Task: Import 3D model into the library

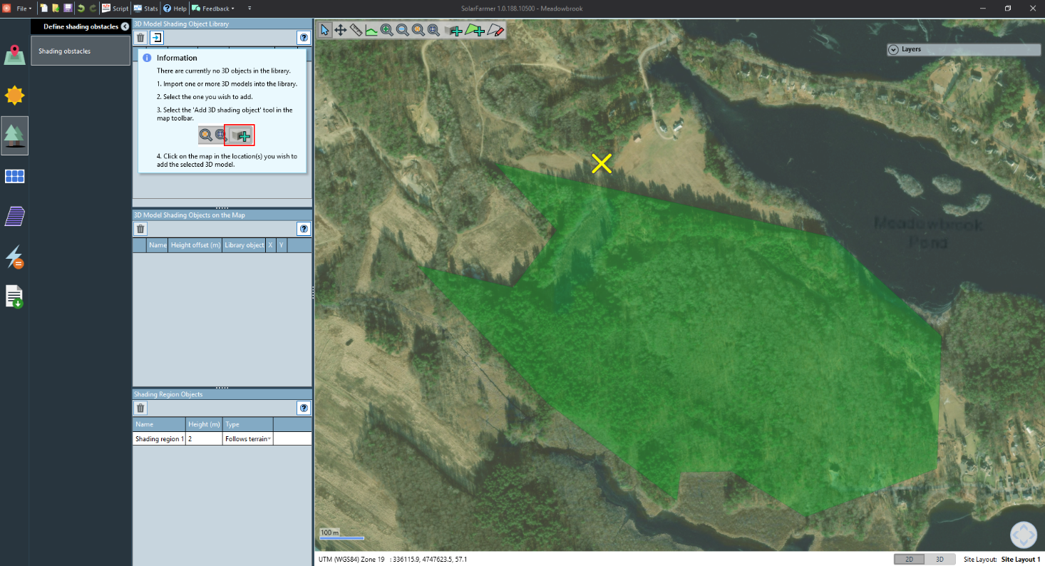Action: (x=158, y=38)
